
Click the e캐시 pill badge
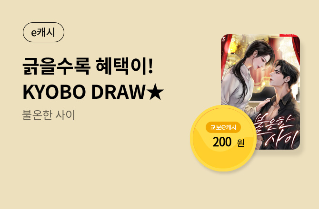point(43,32)
